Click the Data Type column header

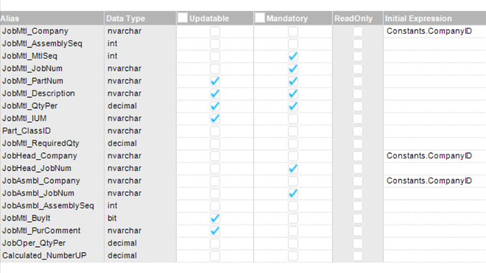[x=140, y=18]
